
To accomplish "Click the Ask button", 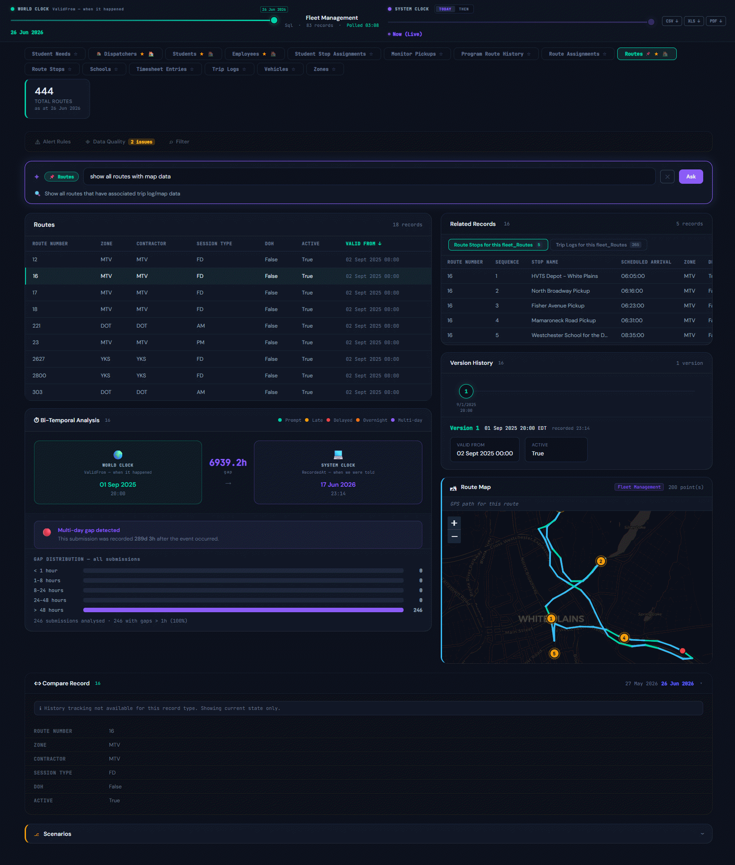I will tap(691, 177).
